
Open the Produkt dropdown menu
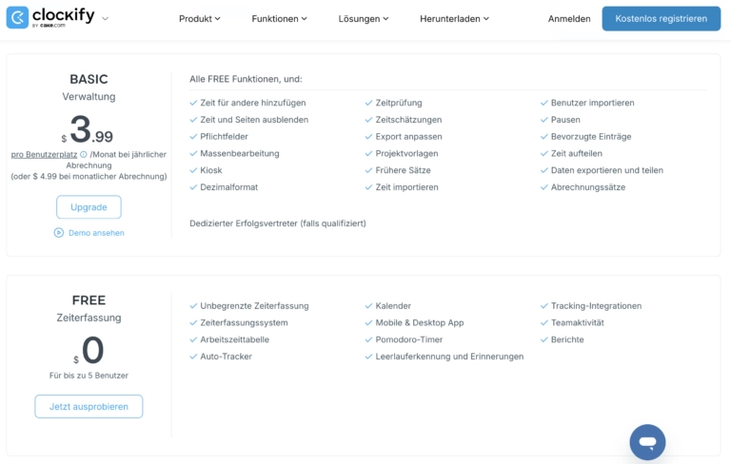point(200,19)
